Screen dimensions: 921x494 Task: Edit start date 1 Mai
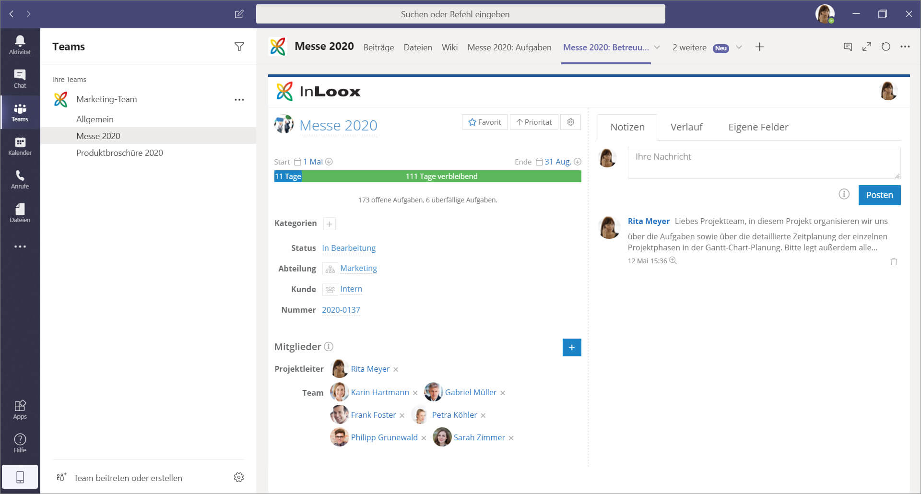[x=313, y=162]
